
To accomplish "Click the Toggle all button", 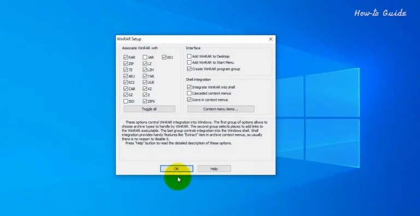I will coord(149,109).
